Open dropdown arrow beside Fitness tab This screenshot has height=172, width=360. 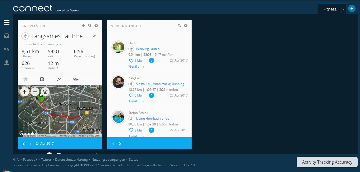pos(344,9)
